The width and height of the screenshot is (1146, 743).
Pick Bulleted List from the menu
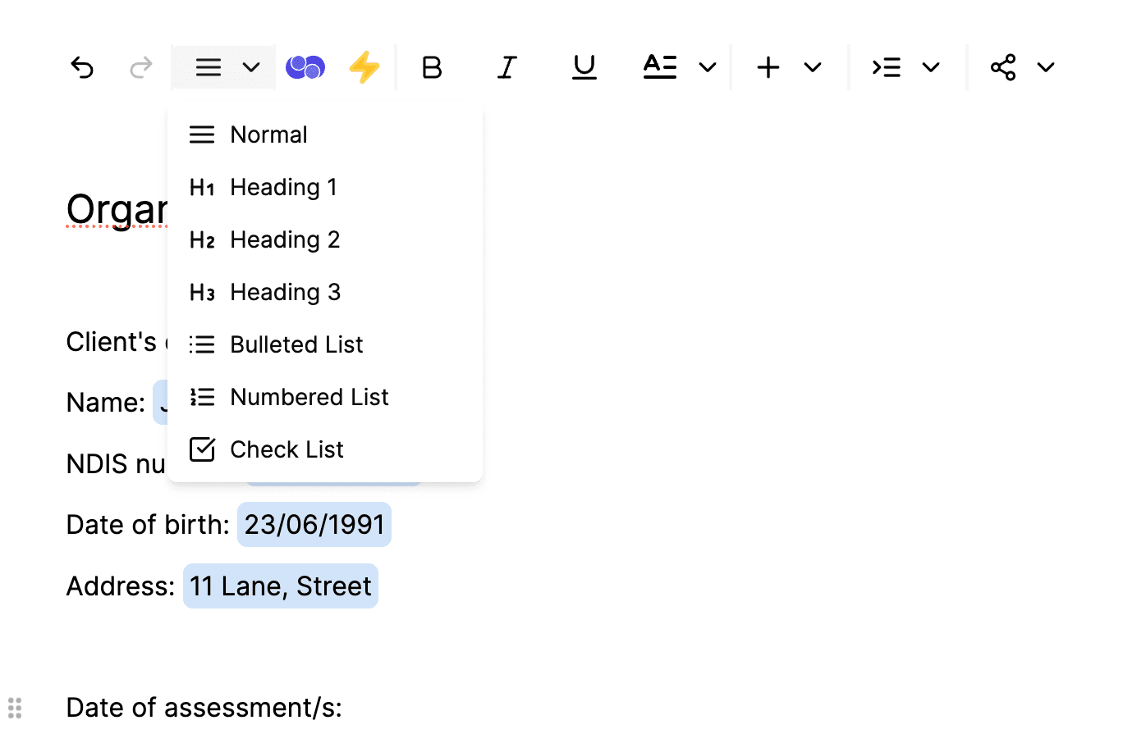296,344
